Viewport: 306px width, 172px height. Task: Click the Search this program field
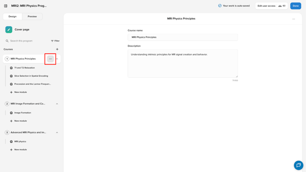(x=21, y=41)
